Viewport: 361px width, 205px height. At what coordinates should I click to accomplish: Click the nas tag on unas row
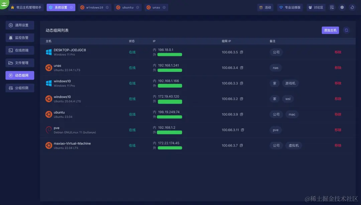tap(275, 68)
